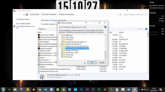Enable Windows TIFF IFilter checkbox
The width and height of the screenshot is (165, 92).
click(62, 51)
